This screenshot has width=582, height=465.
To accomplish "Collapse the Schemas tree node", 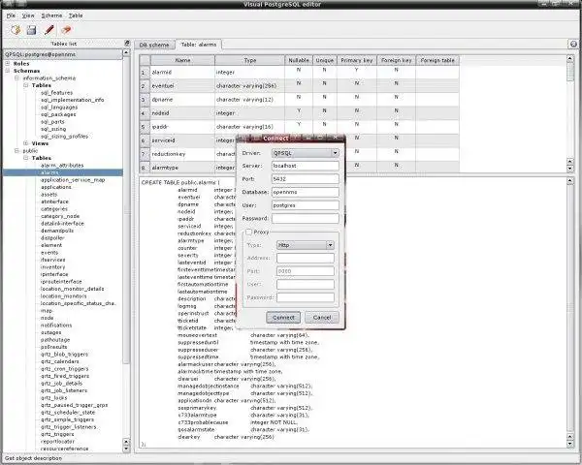I will pos(8,71).
